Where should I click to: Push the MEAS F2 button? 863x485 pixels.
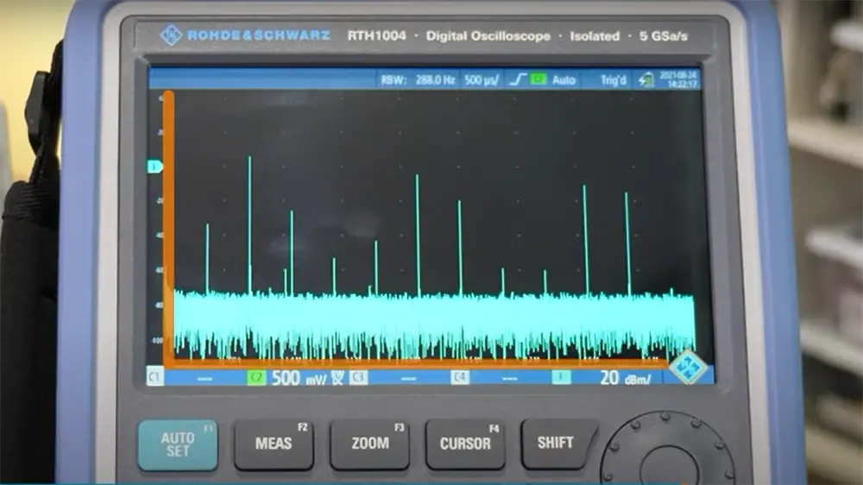tap(274, 444)
